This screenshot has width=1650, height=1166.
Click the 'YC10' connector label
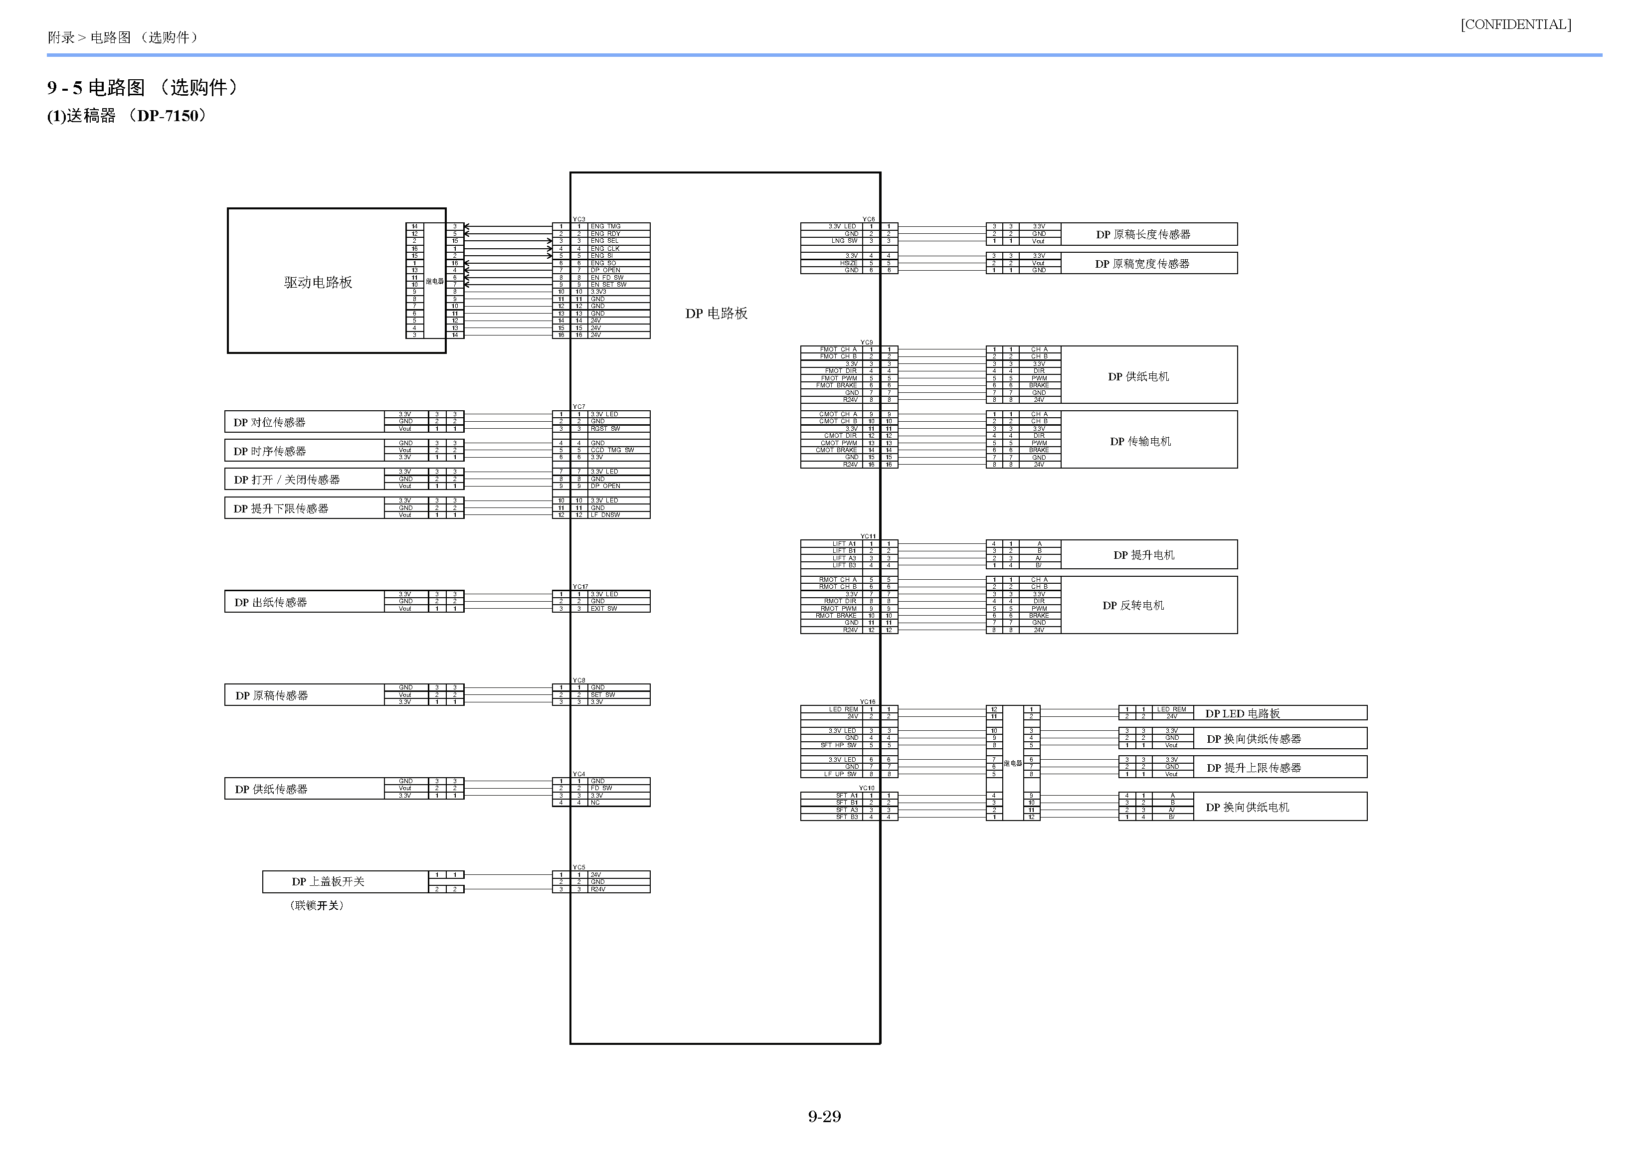pyautogui.click(x=868, y=788)
